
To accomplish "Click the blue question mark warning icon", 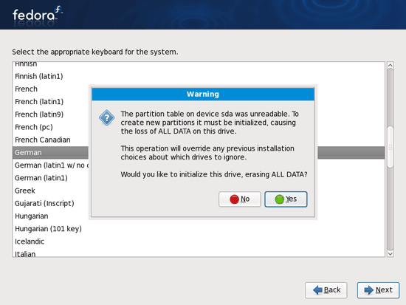I will [107, 118].
